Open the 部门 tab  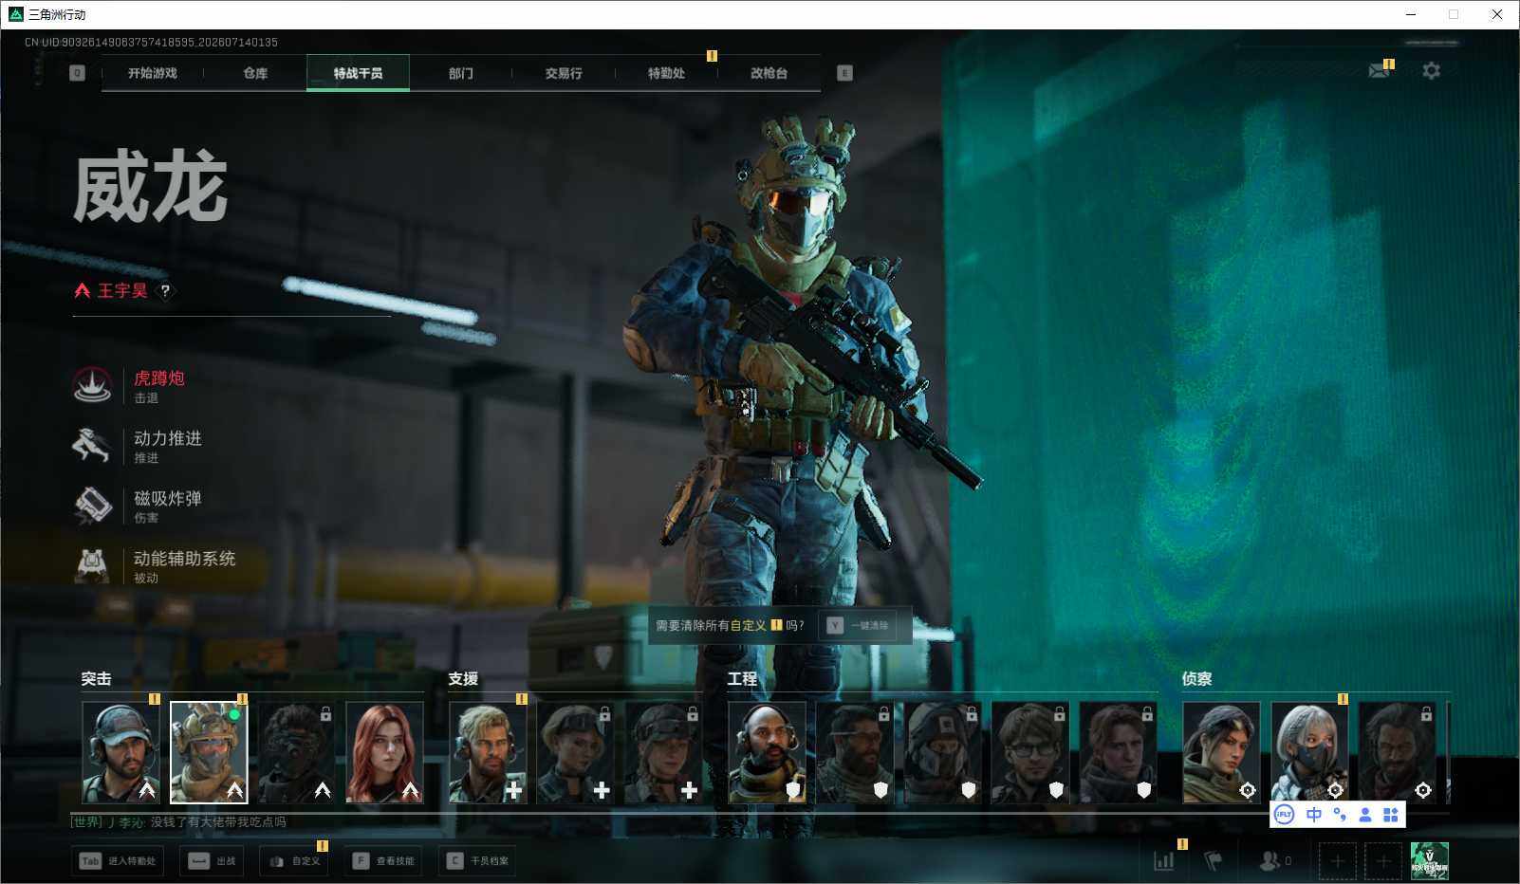tap(461, 73)
